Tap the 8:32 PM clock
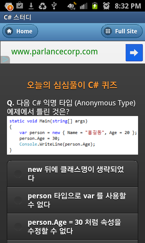Screen dimensions: 145x243 pyautogui.click(x=128, y=6)
